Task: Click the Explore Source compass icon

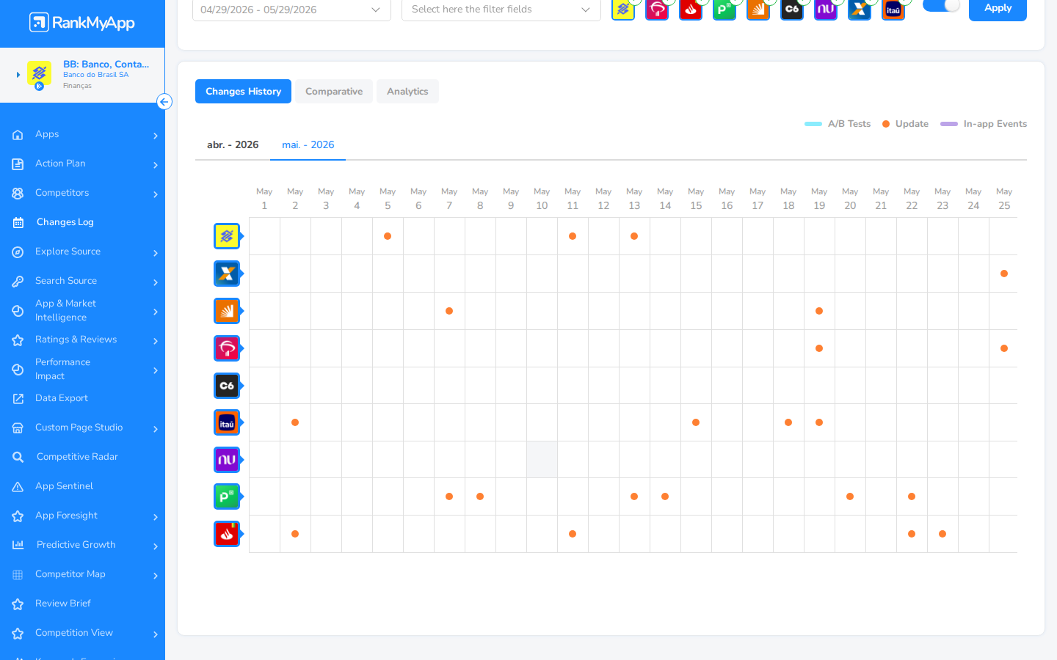Action: (x=18, y=252)
